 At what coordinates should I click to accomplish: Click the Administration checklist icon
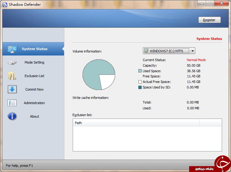pos(12,103)
